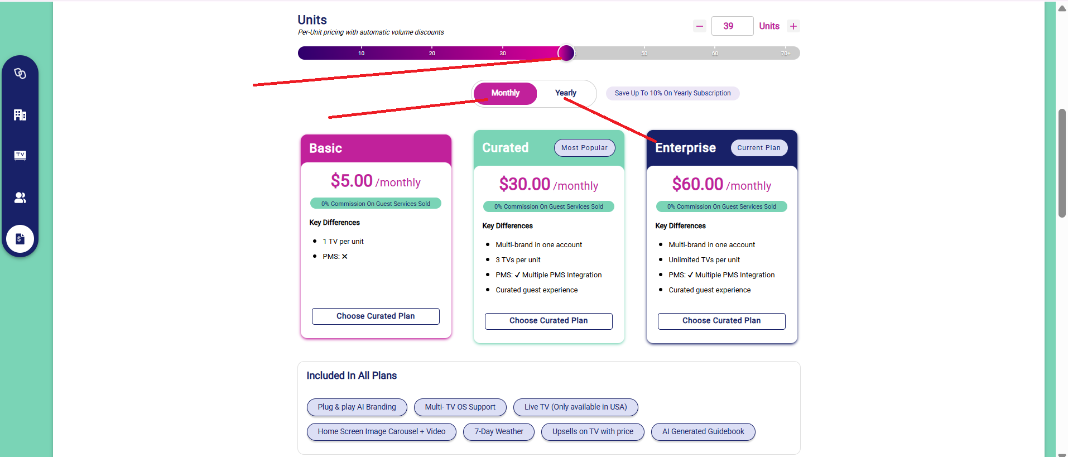Decrease units with the minus button
The image size is (1068, 457).
point(700,26)
